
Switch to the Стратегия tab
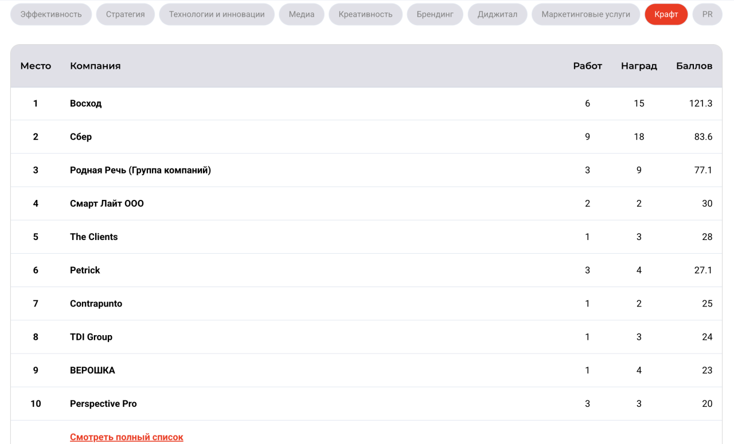pyautogui.click(x=125, y=14)
